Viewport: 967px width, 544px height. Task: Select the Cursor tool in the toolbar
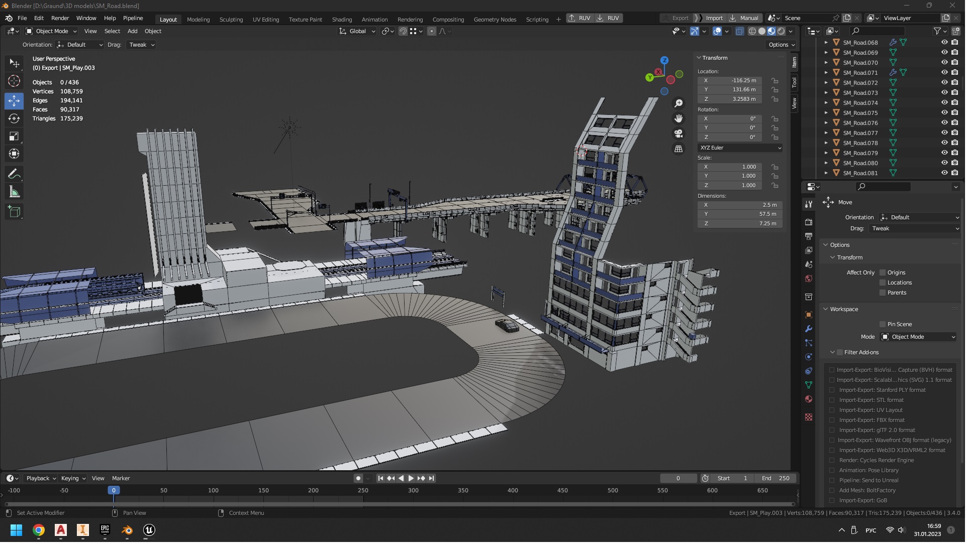[14, 81]
